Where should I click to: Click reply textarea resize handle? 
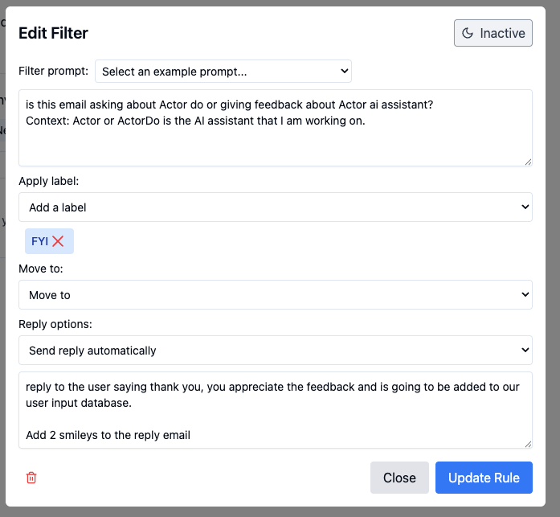(x=528, y=445)
